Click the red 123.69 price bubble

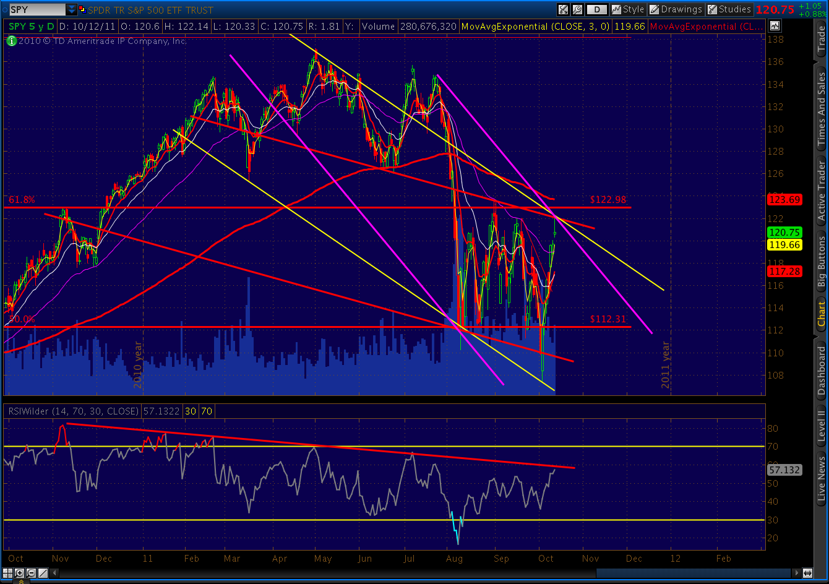[x=784, y=199]
